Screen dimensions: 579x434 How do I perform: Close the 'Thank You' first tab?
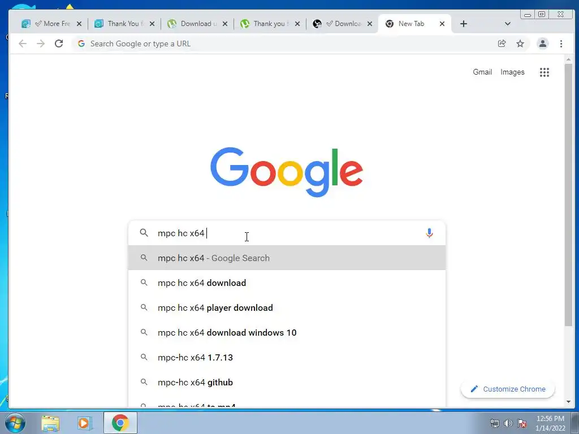pyautogui.click(x=152, y=24)
